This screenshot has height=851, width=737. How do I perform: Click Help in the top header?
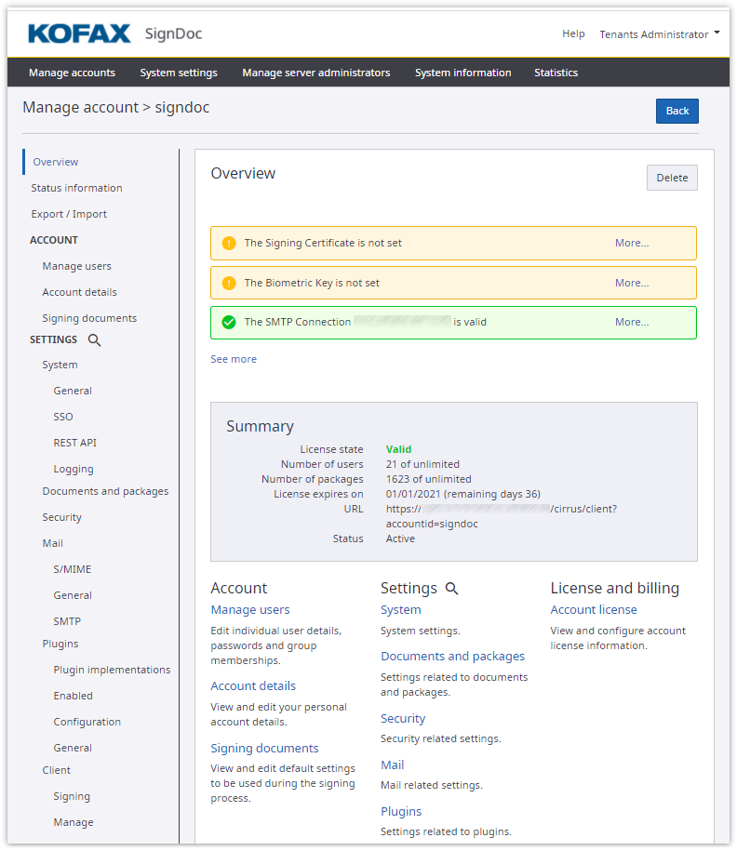(x=573, y=34)
